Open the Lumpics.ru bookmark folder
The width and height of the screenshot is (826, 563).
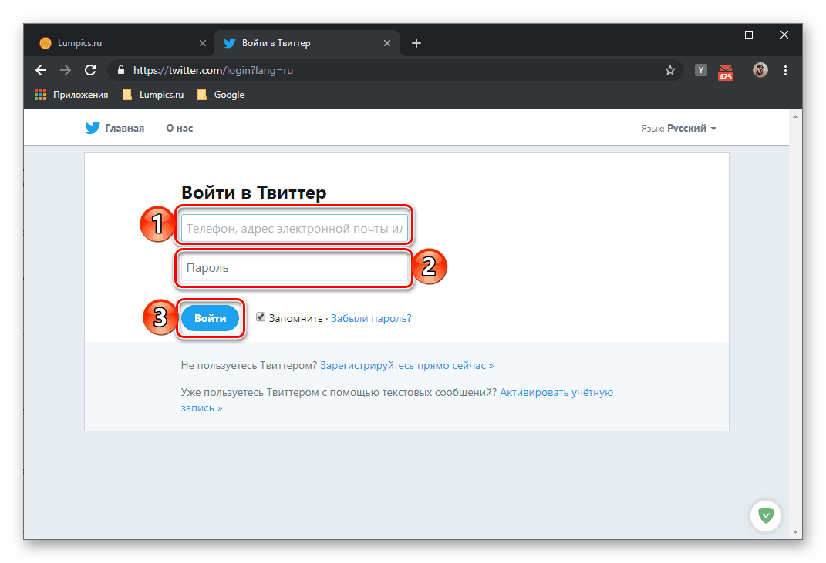point(153,95)
